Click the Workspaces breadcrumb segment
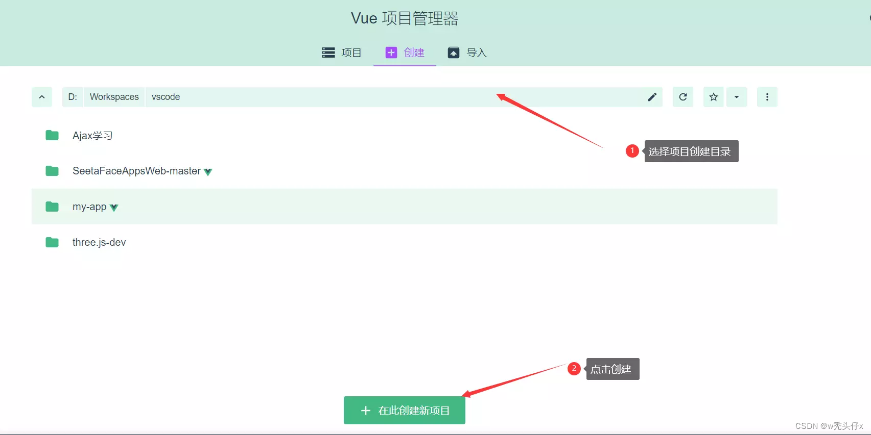The width and height of the screenshot is (871, 435). (x=114, y=97)
